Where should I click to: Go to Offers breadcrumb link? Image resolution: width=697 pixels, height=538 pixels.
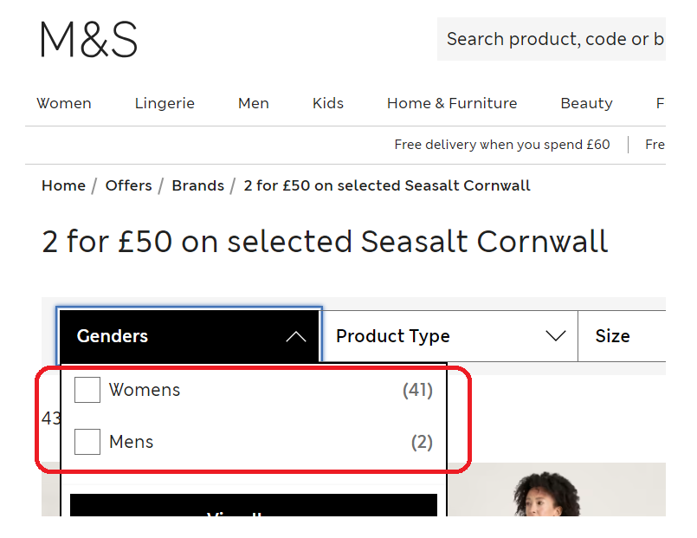[x=128, y=185]
